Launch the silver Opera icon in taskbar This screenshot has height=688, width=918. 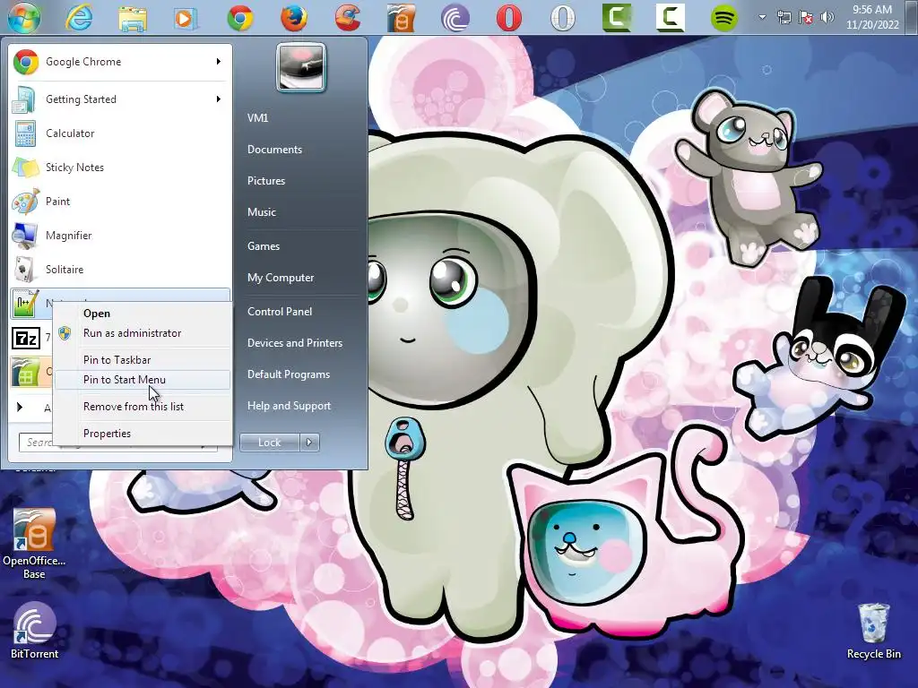point(563,18)
